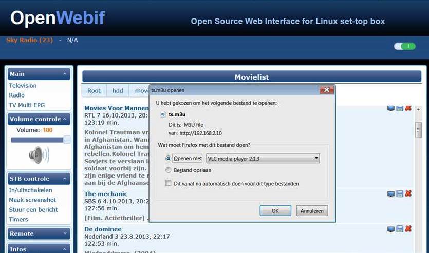Click Maak screenshot link

(x=32, y=200)
